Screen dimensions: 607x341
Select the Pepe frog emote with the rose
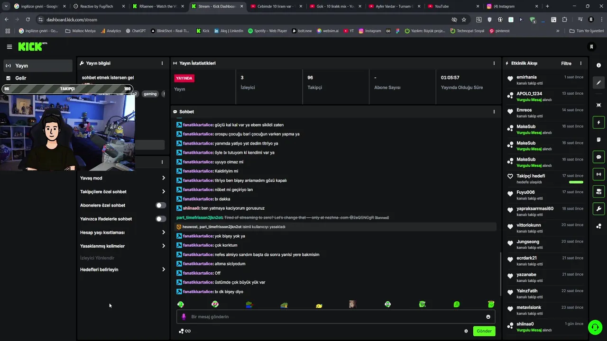tap(249, 305)
